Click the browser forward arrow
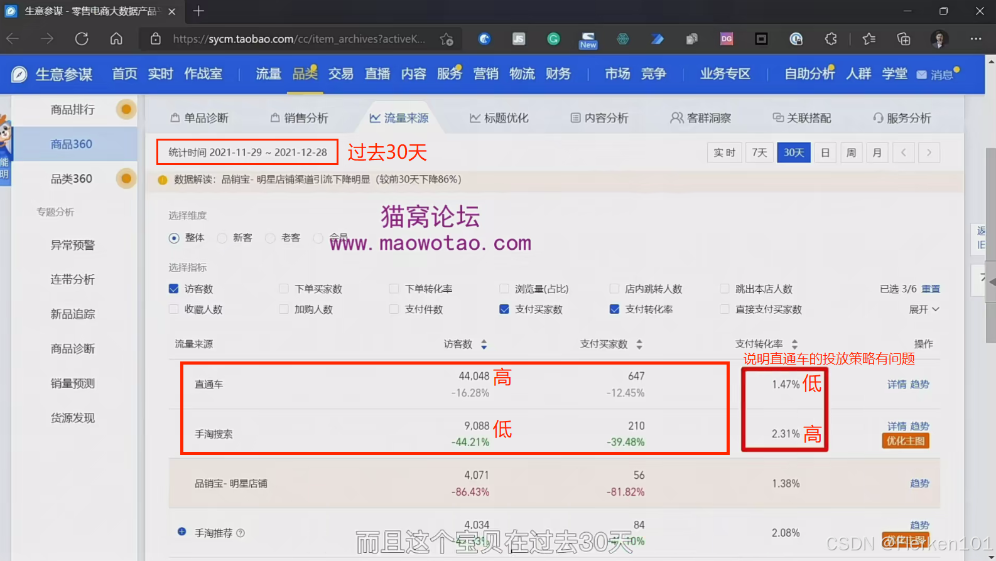Viewport: 996px width, 561px height. pyautogui.click(x=47, y=39)
